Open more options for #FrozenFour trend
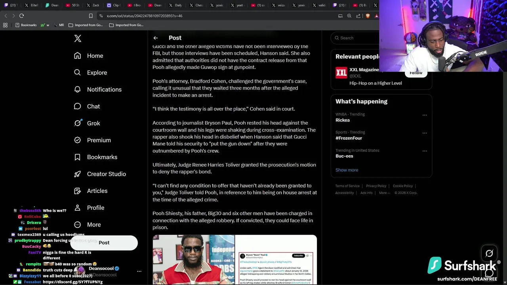 (425, 133)
